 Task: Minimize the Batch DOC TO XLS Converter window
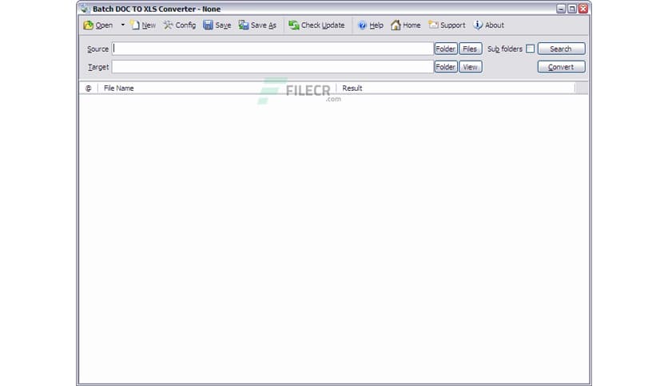(x=561, y=9)
